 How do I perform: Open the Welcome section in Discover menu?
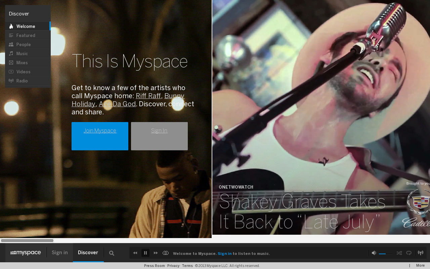28,26
